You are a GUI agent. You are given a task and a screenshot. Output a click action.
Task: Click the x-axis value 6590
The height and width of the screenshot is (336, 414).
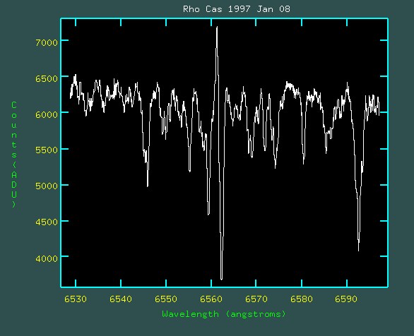point(346,299)
